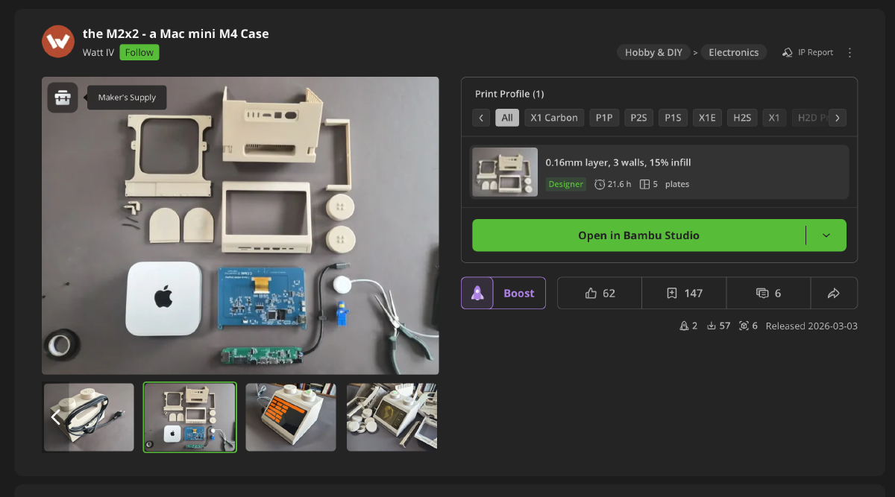
Task: View the orange display case thumbnail
Action: point(291,417)
